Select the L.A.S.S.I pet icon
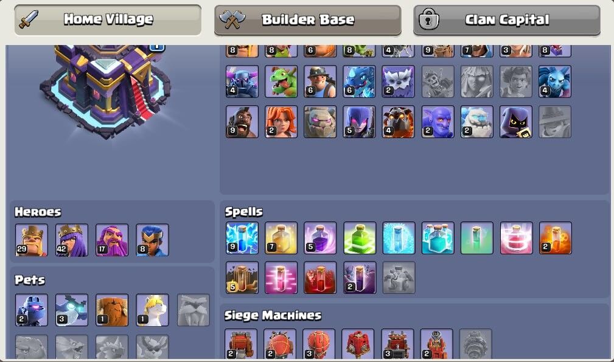This screenshot has height=362, width=614. (32, 310)
